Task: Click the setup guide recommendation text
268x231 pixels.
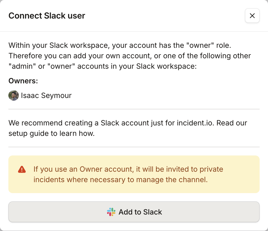Action: 128,128
